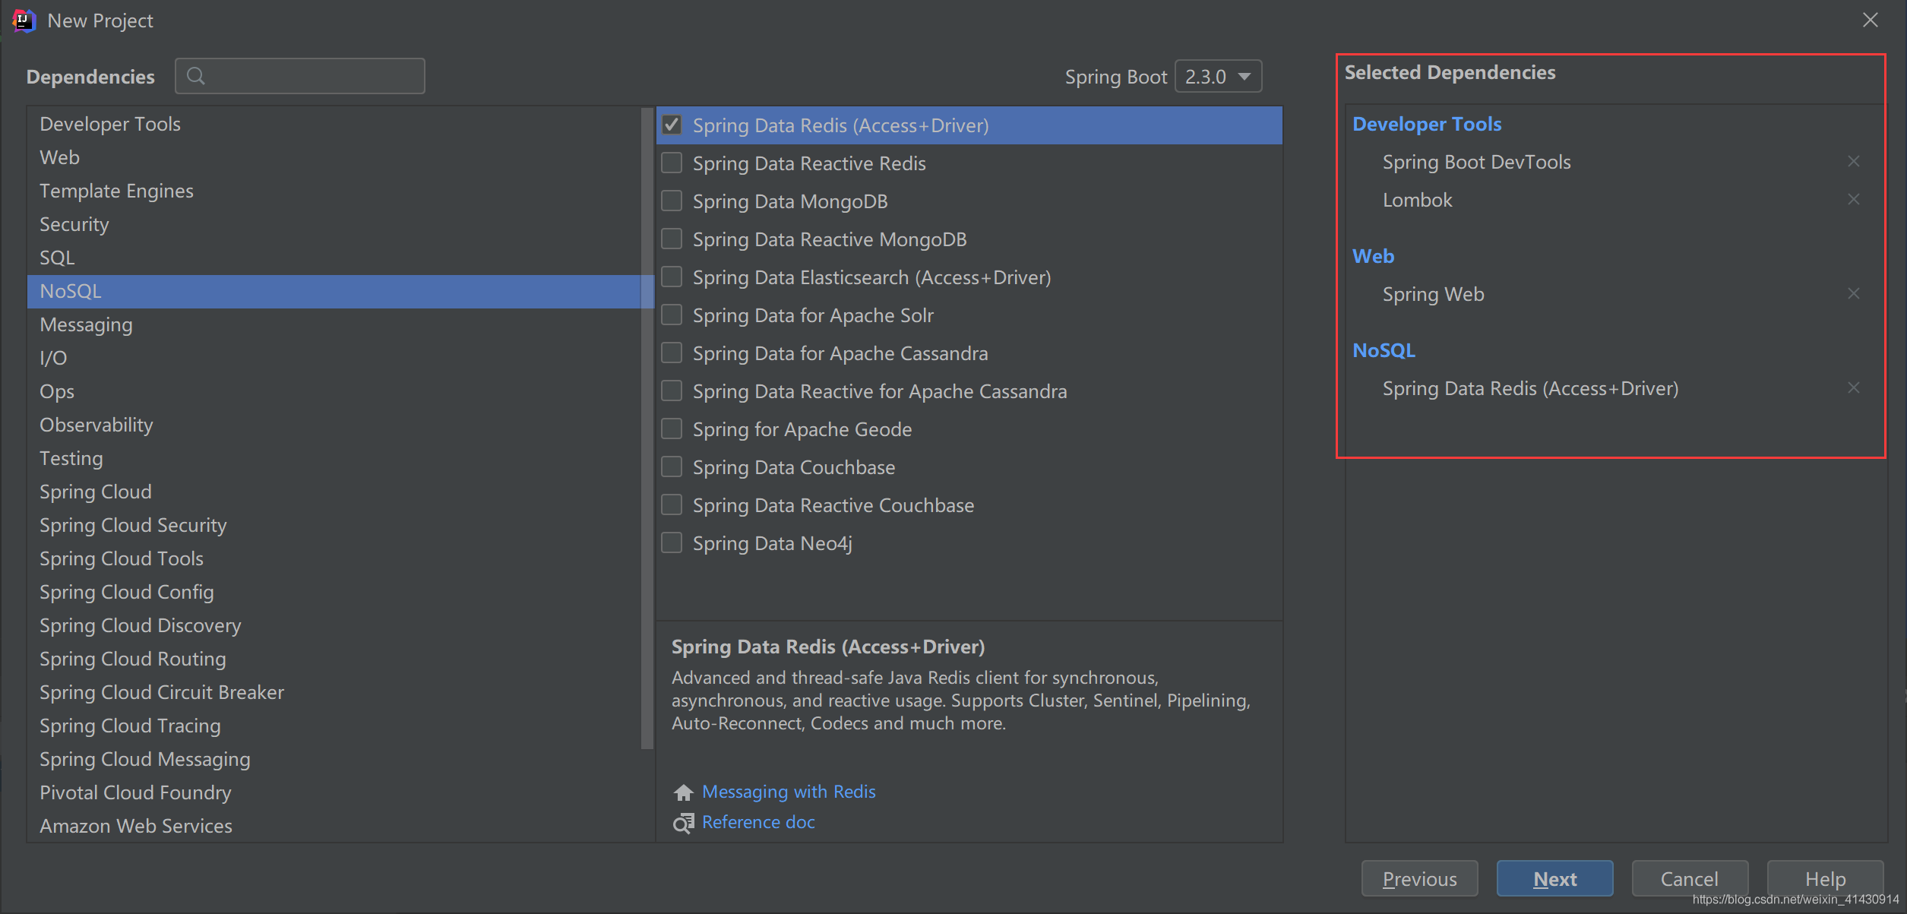This screenshot has width=1907, height=914.
Task: Open the Spring Boot version dropdown
Action: click(x=1218, y=75)
